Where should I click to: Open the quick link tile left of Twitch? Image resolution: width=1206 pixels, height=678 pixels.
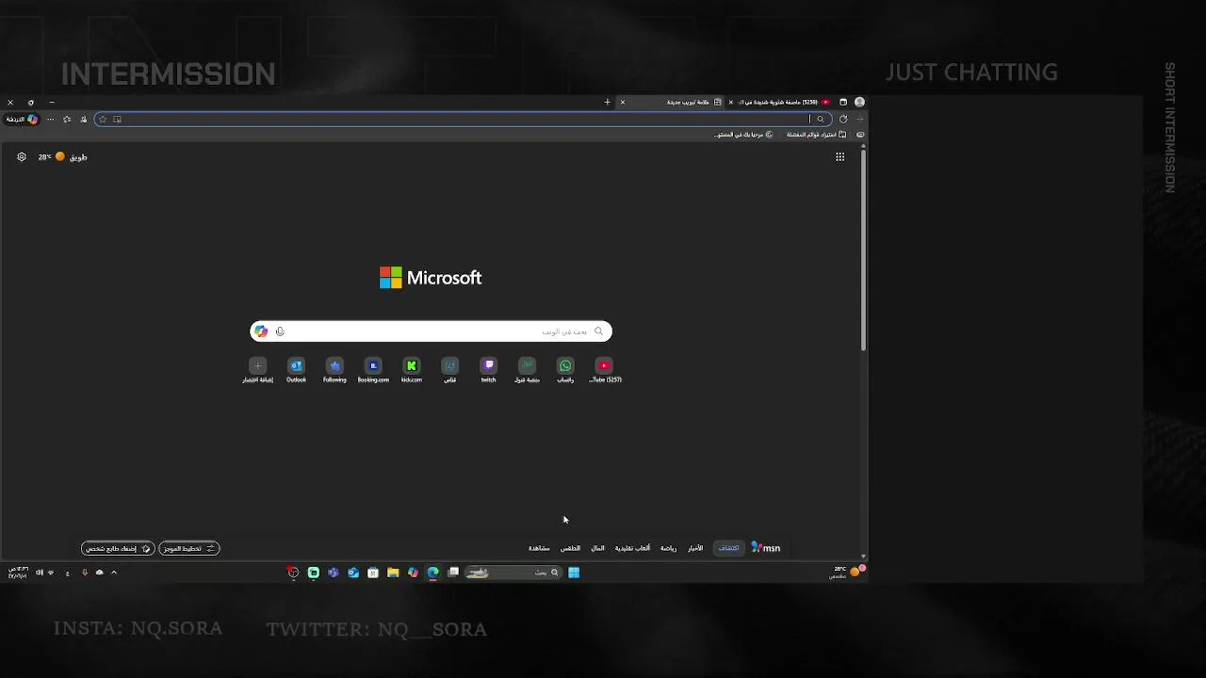[450, 369]
